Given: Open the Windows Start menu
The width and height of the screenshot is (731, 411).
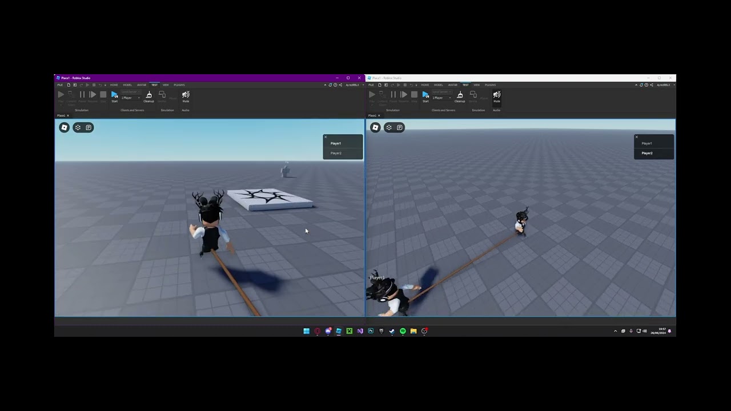Looking at the screenshot, I should [x=306, y=331].
